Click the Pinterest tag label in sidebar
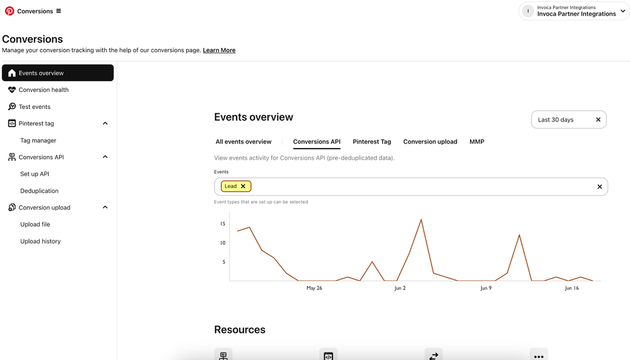 point(36,123)
